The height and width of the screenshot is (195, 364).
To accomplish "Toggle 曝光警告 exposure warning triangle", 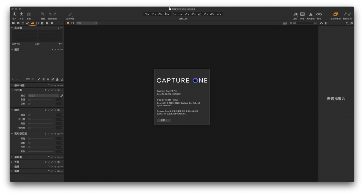I will click(x=311, y=14).
